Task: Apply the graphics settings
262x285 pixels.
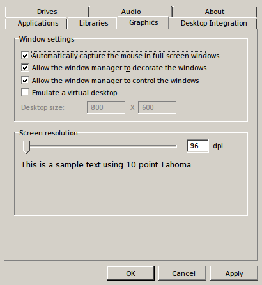Action: [x=234, y=273]
